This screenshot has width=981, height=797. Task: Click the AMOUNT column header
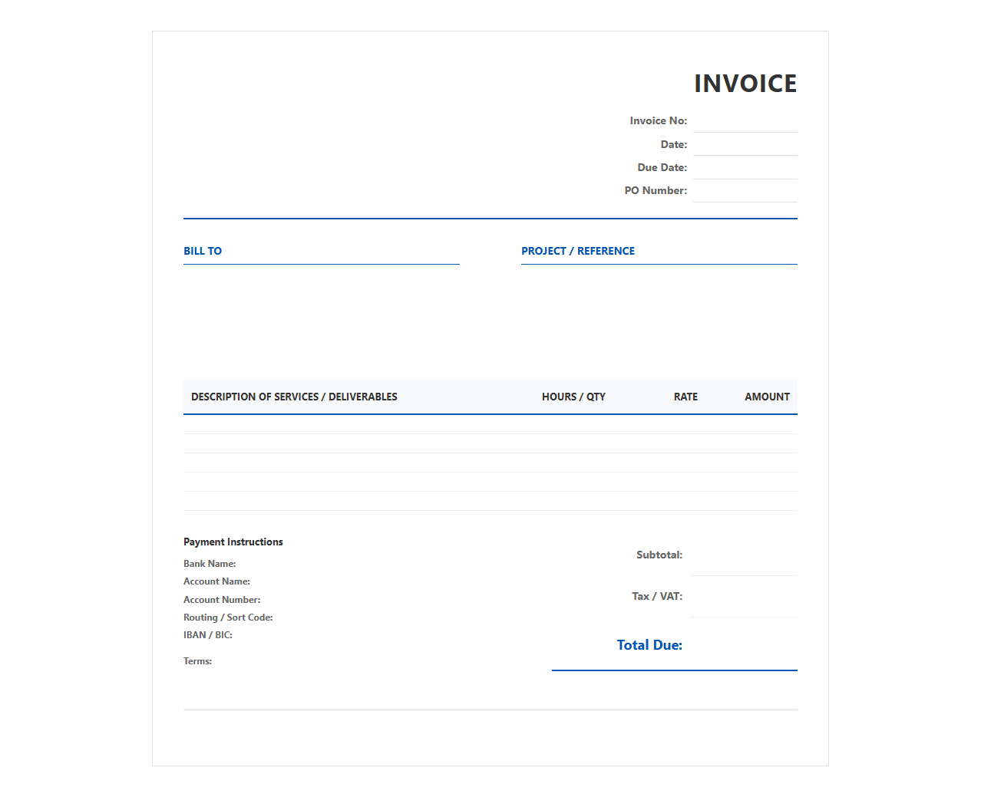click(767, 397)
